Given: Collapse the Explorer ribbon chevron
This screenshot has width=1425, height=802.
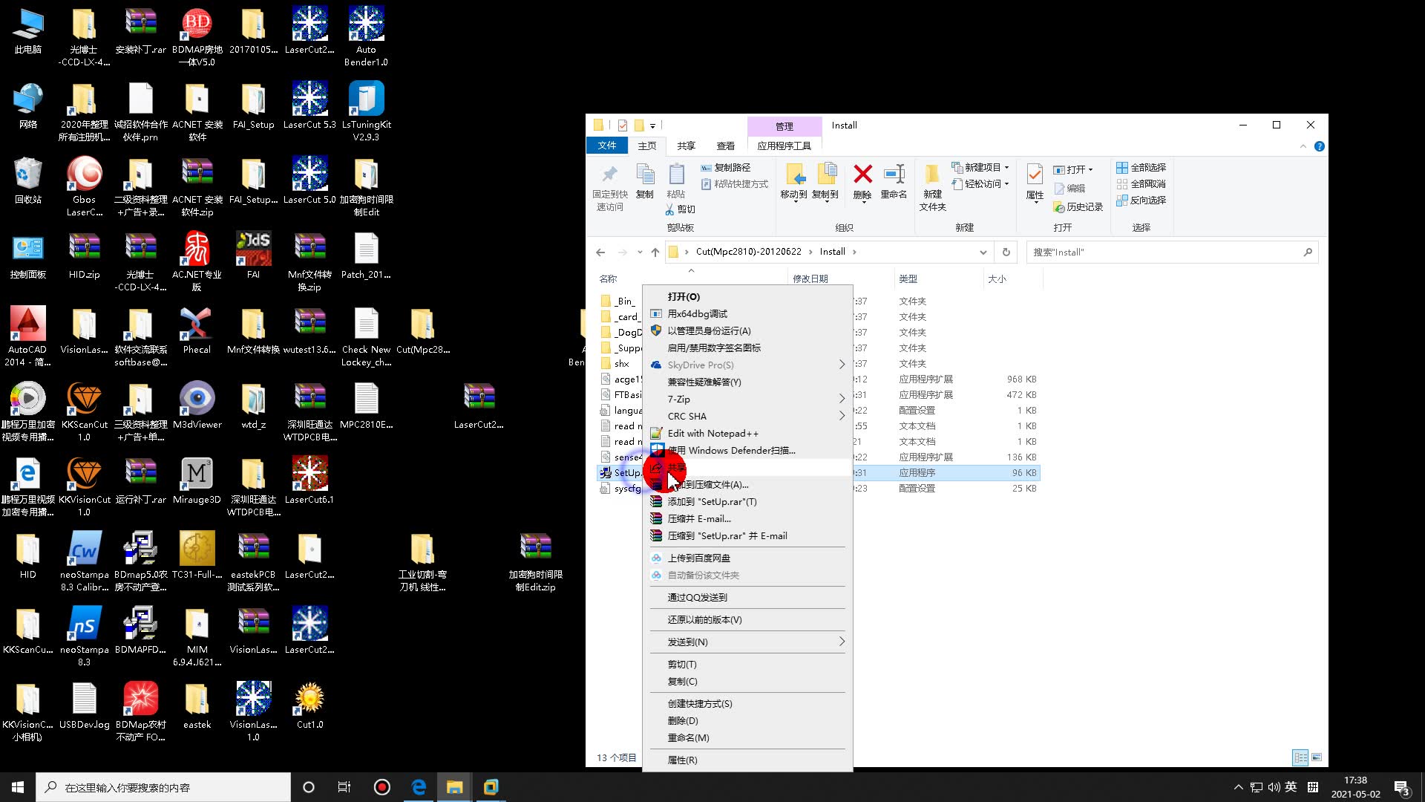Looking at the screenshot, I should (x=1303, y=146).
